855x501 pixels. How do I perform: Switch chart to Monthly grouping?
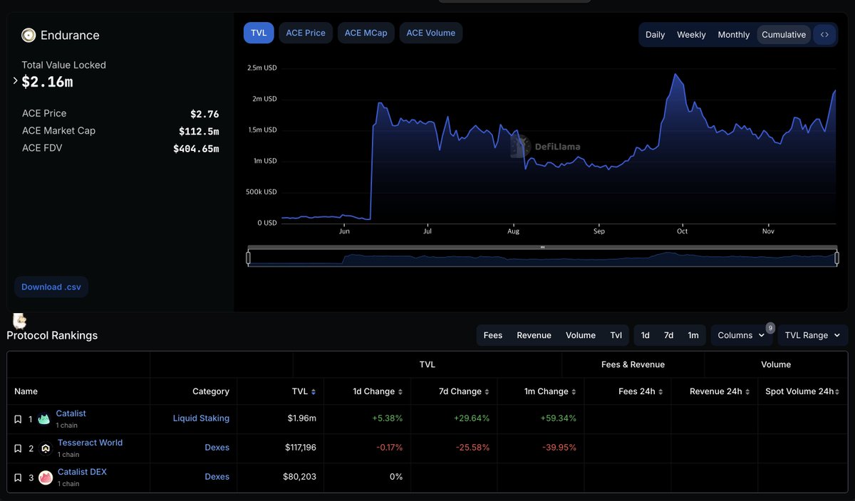734,34
